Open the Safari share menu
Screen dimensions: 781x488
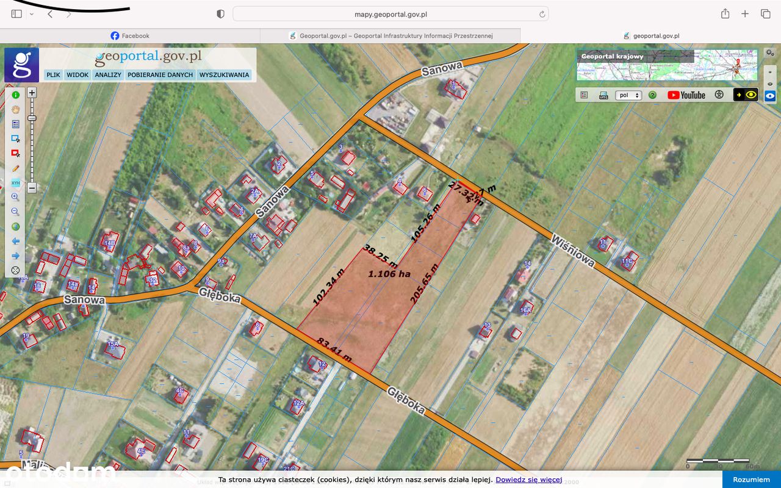coord(725,13)
